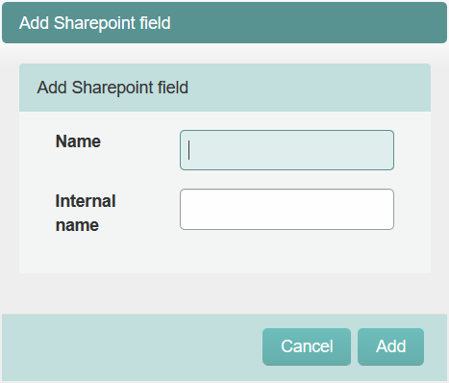Set focus to the highlighted Name input
The height and width of the screenshot is (383, 449).
click(x=287, y=150)
